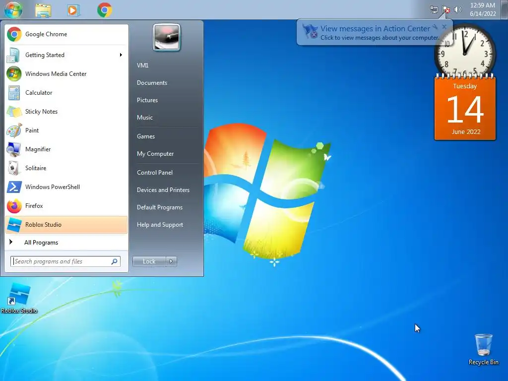Open My Computer from Start menu
This screenshot has width=508, height=381.
click(x=155, y=154)
